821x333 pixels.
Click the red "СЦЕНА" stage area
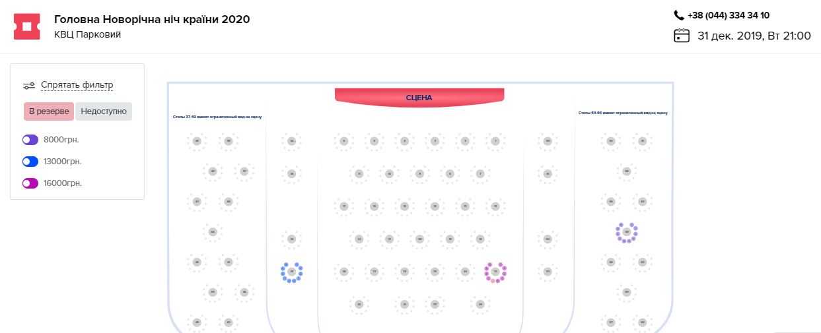(x=419, y=97)
